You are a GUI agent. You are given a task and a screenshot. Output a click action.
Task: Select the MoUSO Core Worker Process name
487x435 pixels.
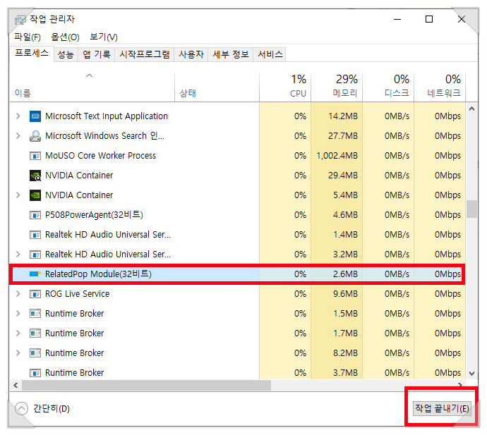pyautogui.click(x=100, y=156)
